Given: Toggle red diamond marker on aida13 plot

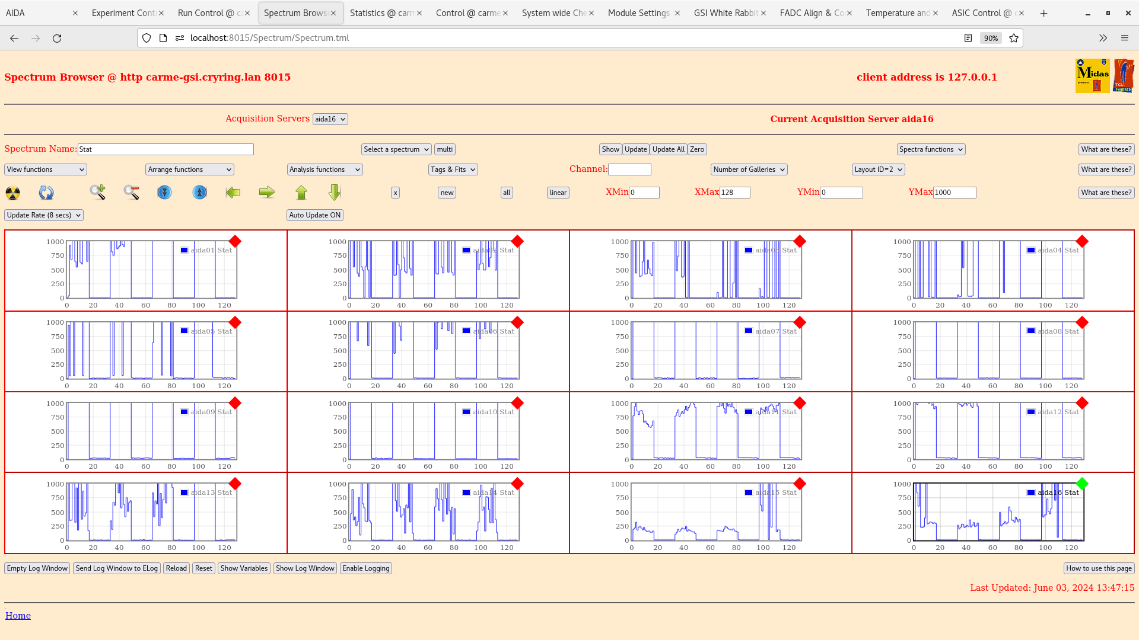Looking at the screenshot, I should [235, 484].
